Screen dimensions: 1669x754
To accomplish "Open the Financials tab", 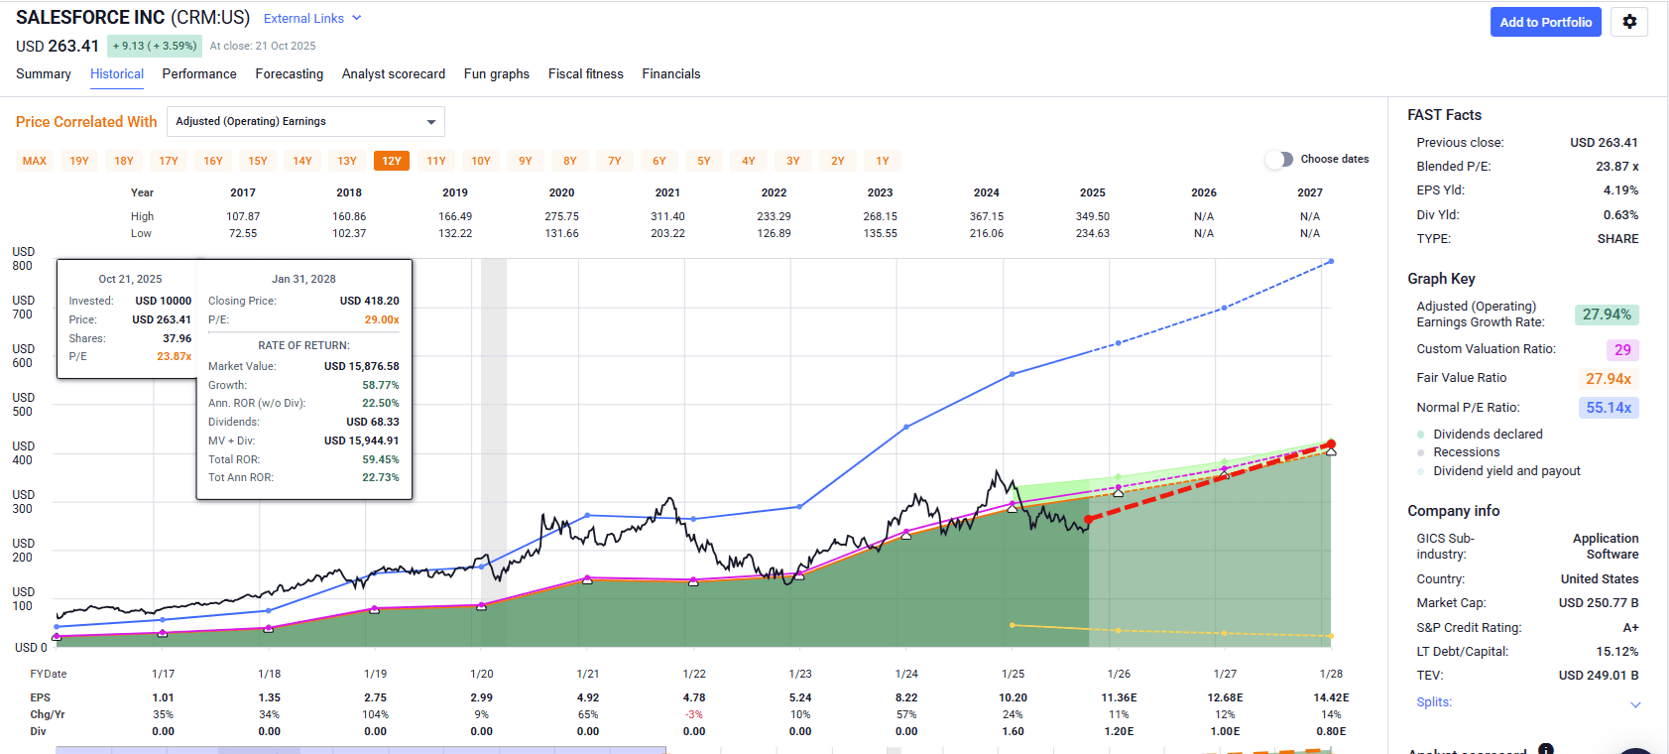I will point(670,74).
